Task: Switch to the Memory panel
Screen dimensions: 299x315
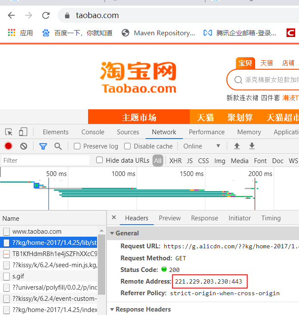Action: pyautogui.click(x=249, y=132)
